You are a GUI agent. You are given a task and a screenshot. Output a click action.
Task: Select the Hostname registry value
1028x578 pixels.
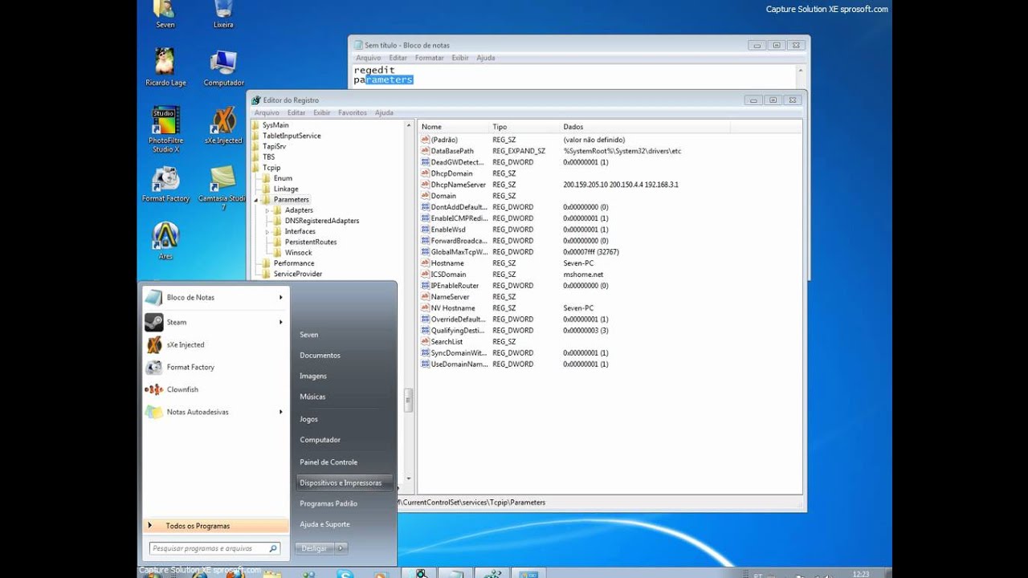coord(447,263)
